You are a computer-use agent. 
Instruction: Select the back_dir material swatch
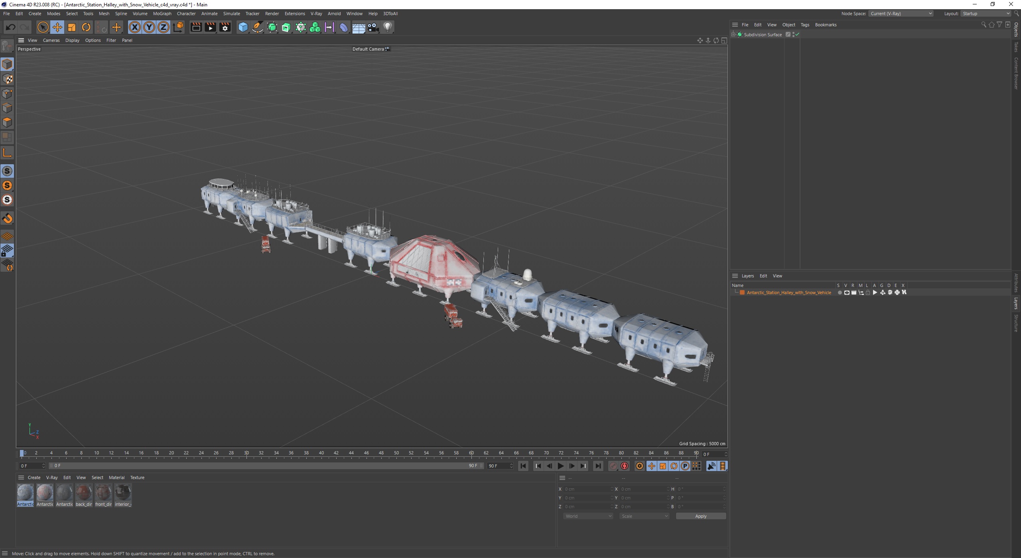(84, 495)
